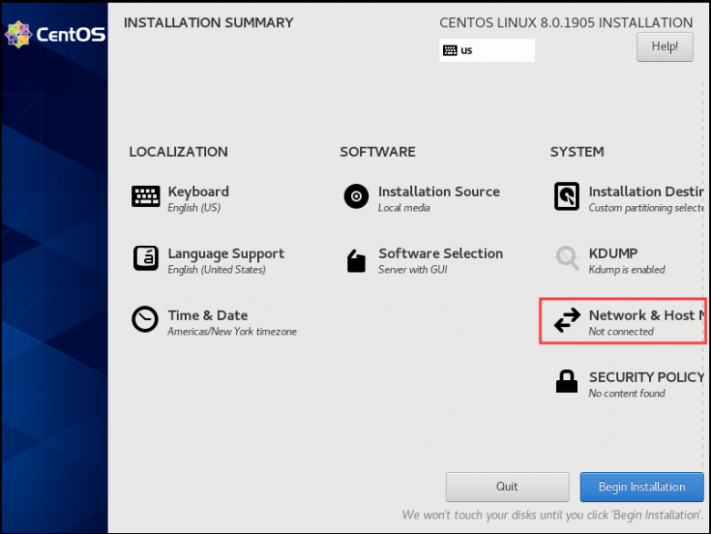
Task: Click the 'English (US)' keyboard status text
Action: [194, 208]
